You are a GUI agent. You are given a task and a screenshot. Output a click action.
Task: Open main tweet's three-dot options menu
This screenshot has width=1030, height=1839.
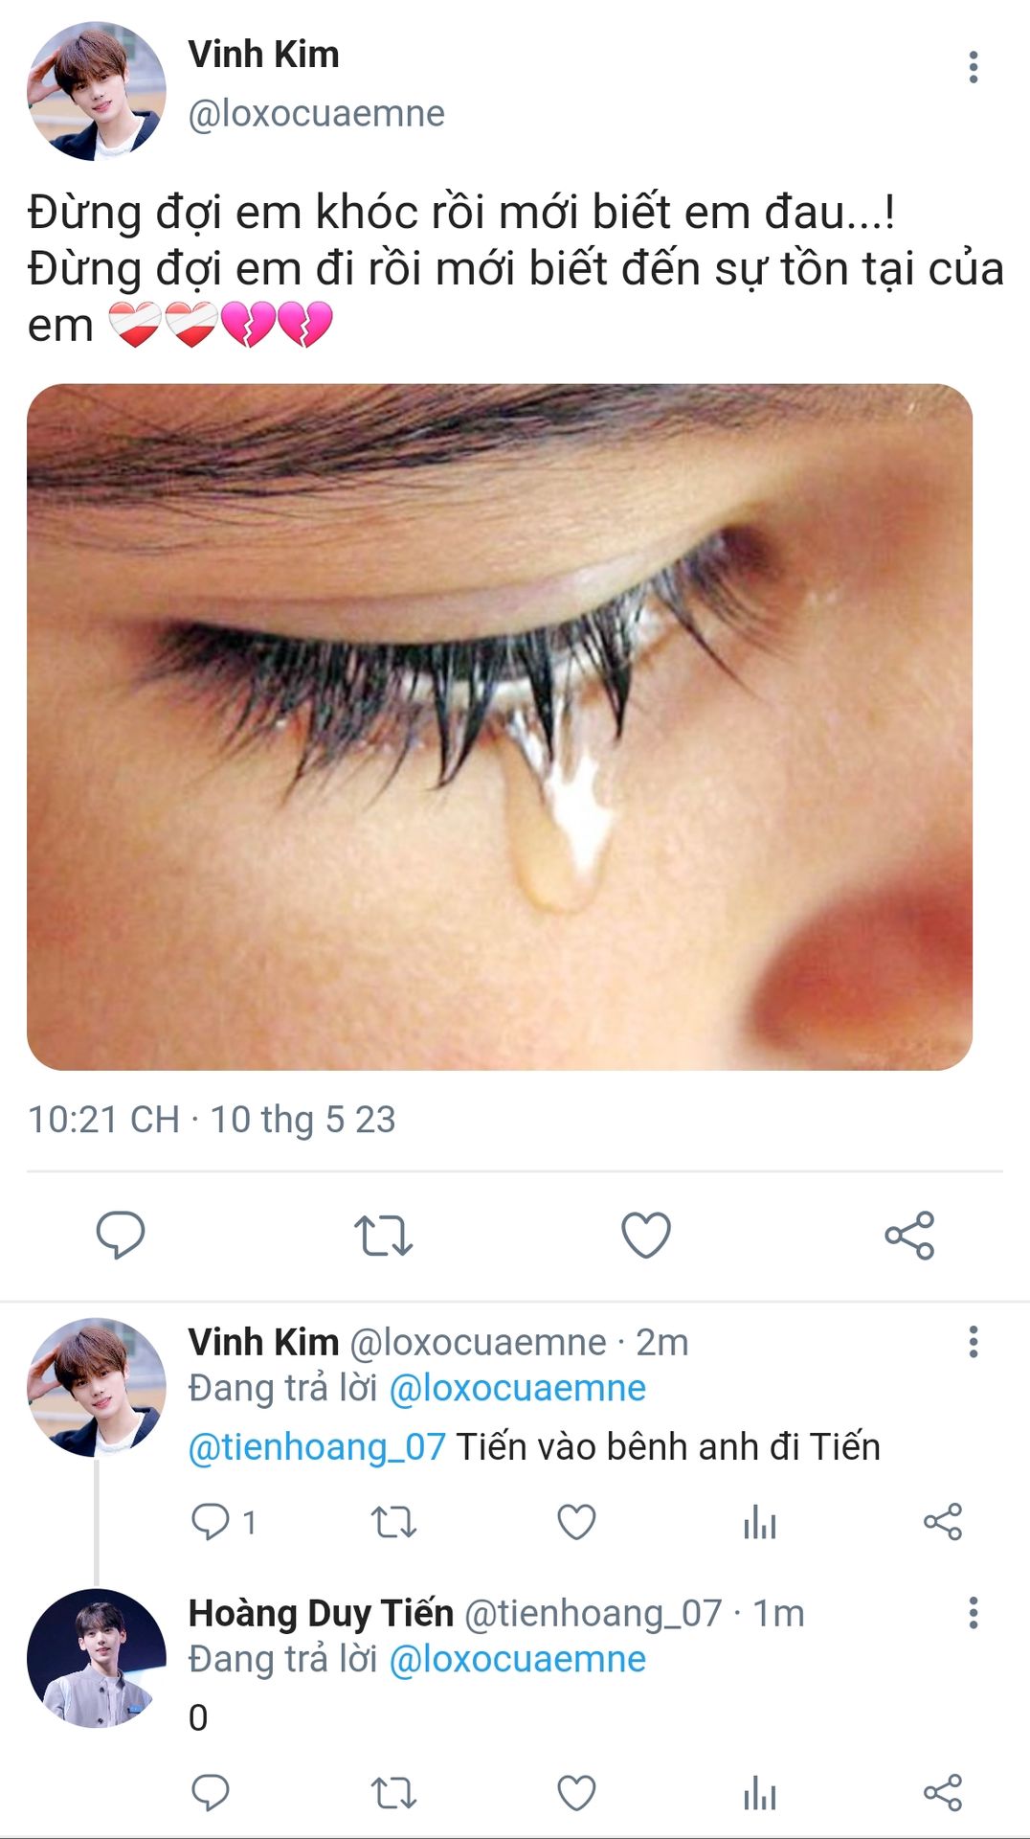point(973,67)
